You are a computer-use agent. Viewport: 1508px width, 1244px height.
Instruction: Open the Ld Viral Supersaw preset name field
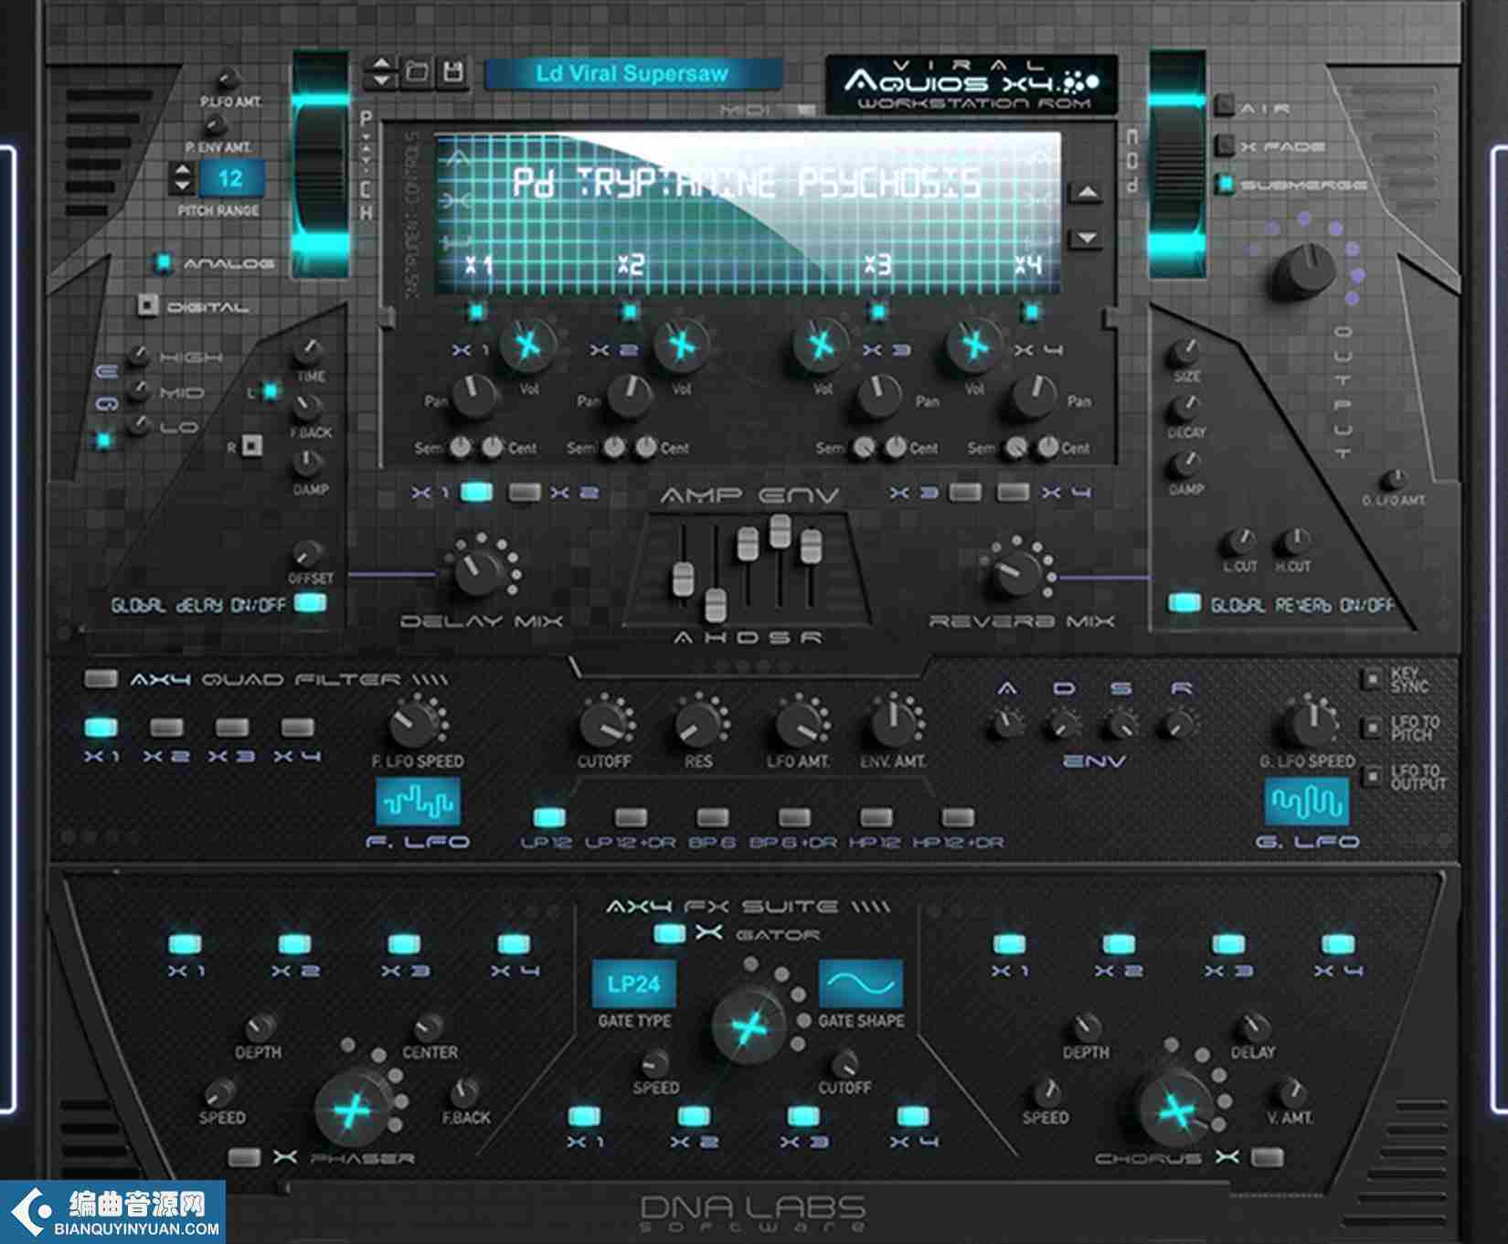pos(632,74)
